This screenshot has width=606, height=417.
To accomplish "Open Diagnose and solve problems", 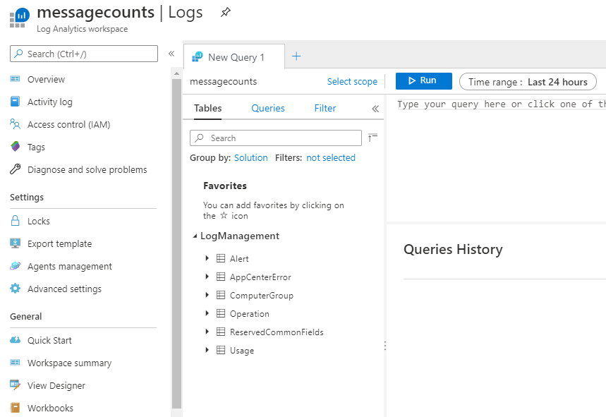I will (x=87, y=169).
